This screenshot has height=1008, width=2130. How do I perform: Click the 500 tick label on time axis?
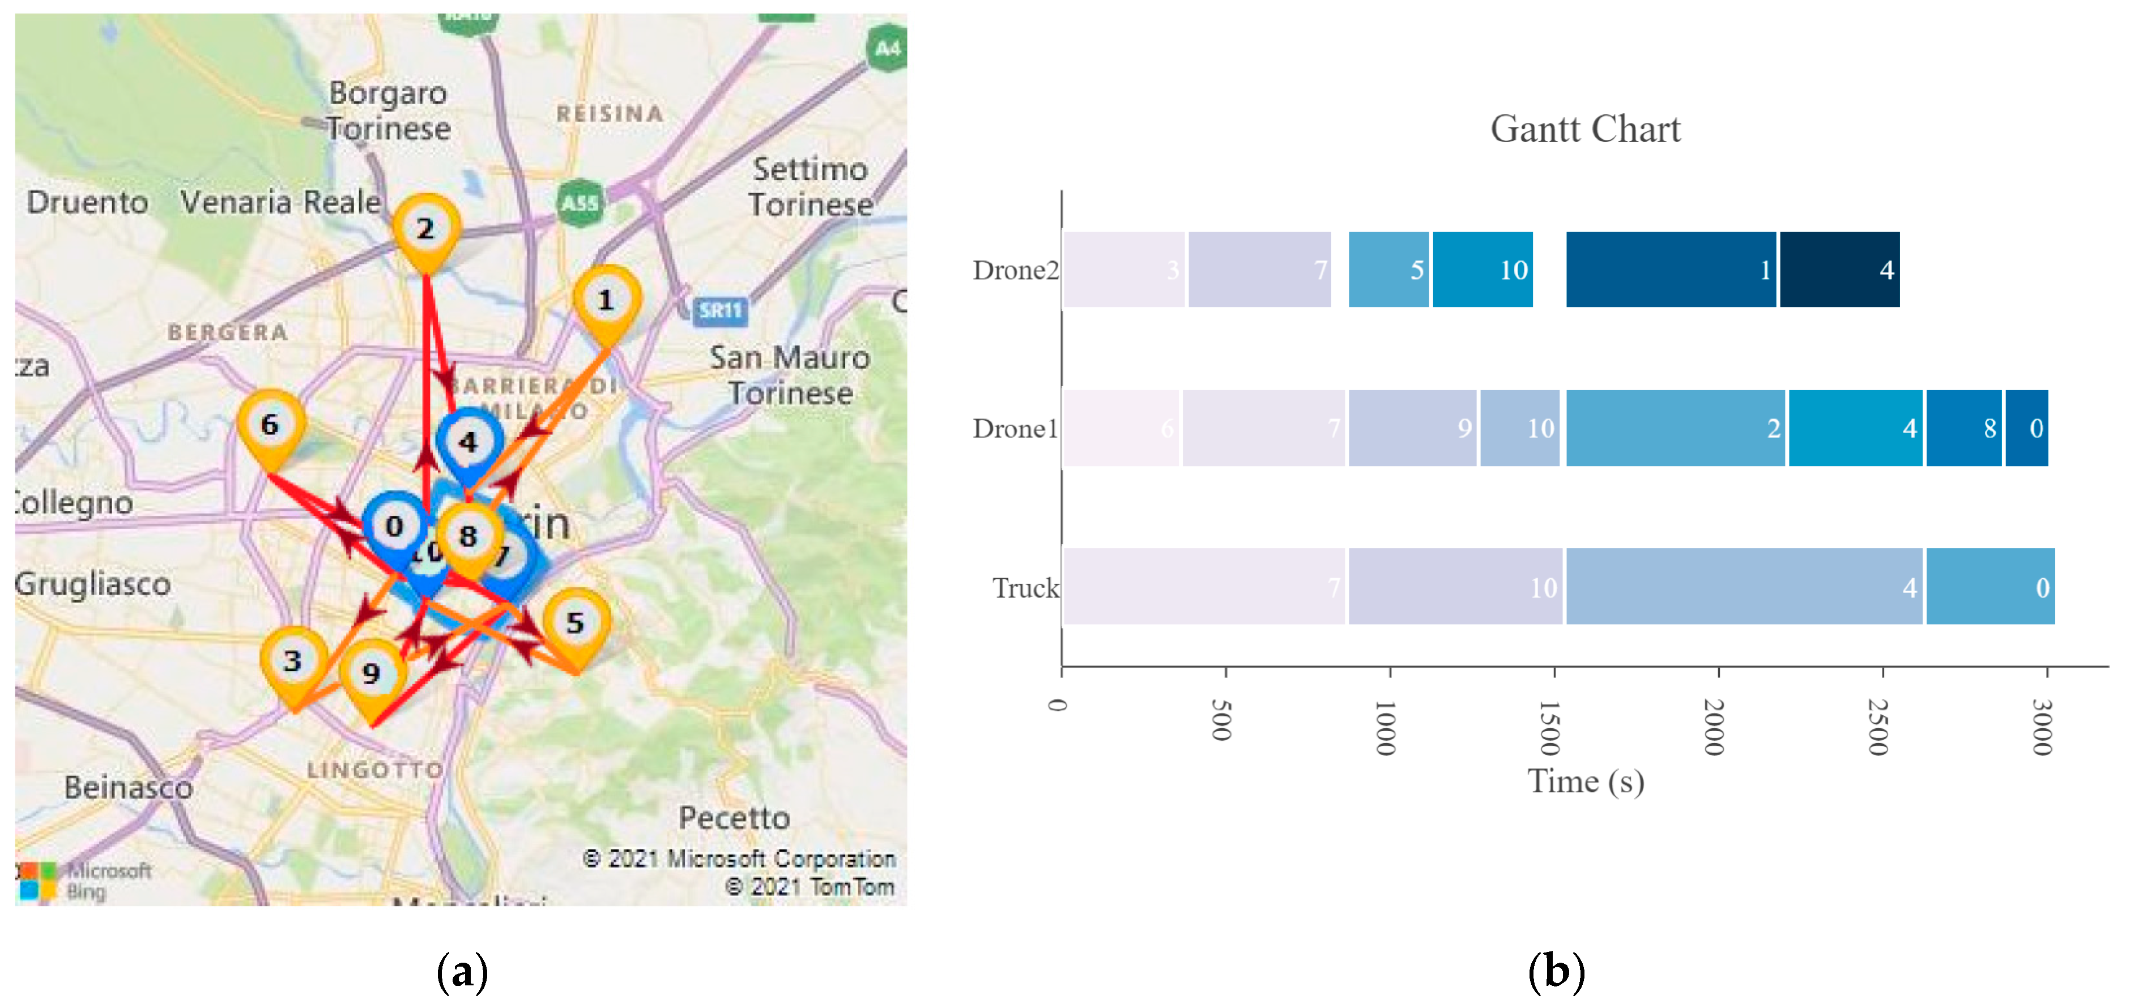pos(1222,720)
